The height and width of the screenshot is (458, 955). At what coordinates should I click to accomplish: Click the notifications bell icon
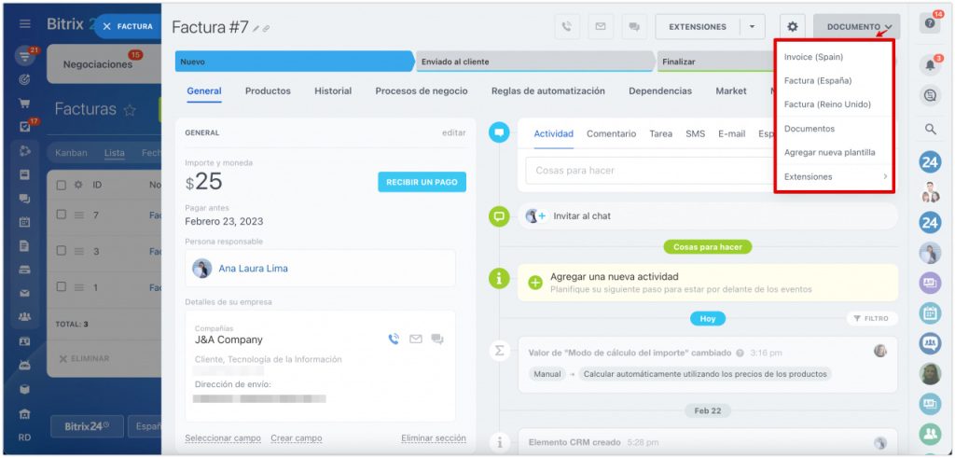click(x=930, y=65)
